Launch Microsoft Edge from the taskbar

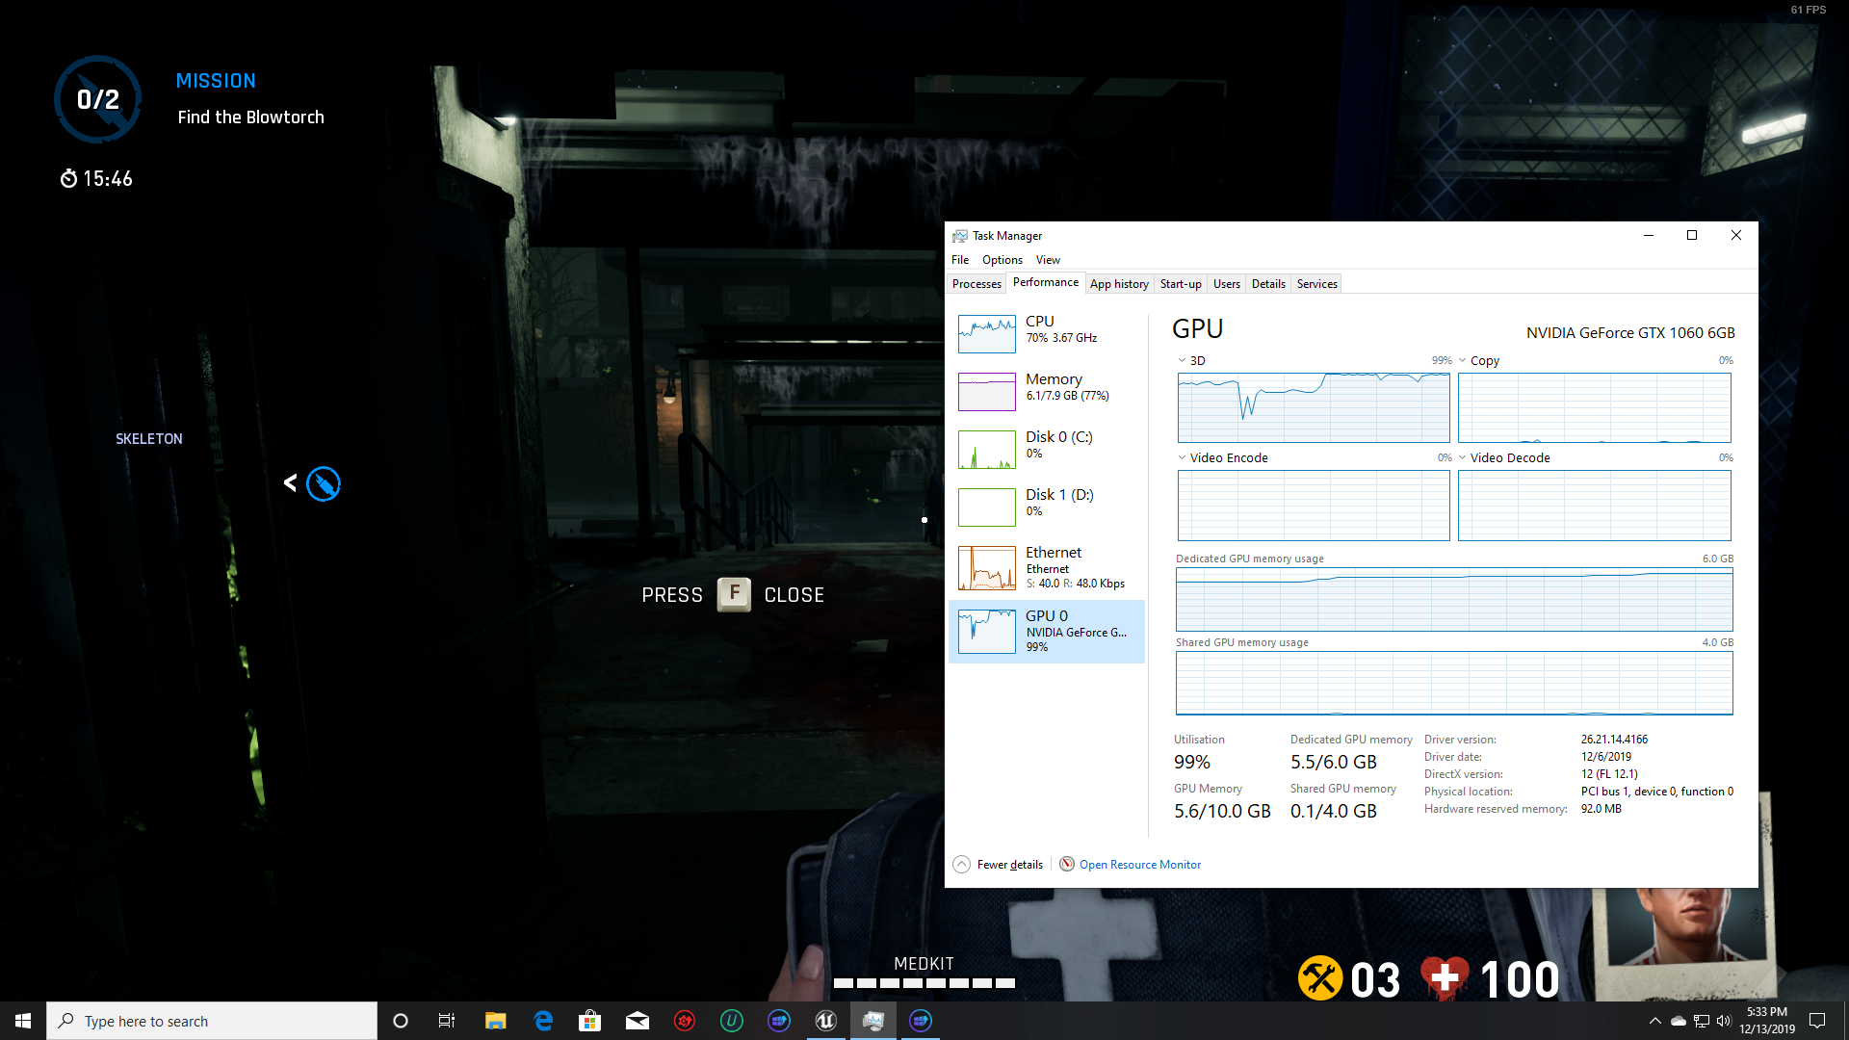point(543,1021)
